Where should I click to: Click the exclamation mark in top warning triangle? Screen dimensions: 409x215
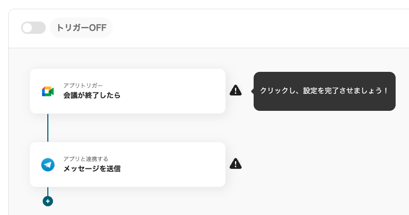[236, 91]
